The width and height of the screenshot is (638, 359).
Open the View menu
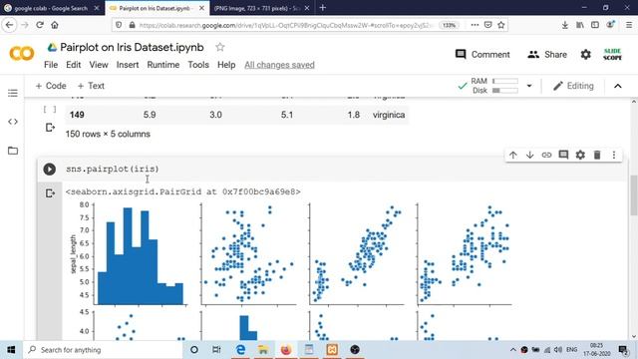coord(99,65)
